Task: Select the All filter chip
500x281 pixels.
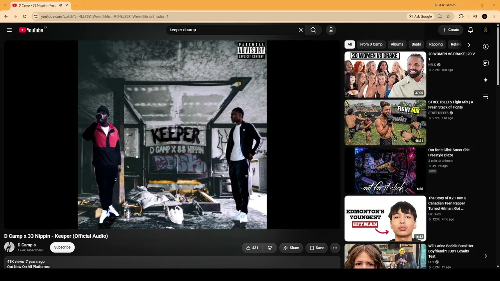Action: click(350, 44)
